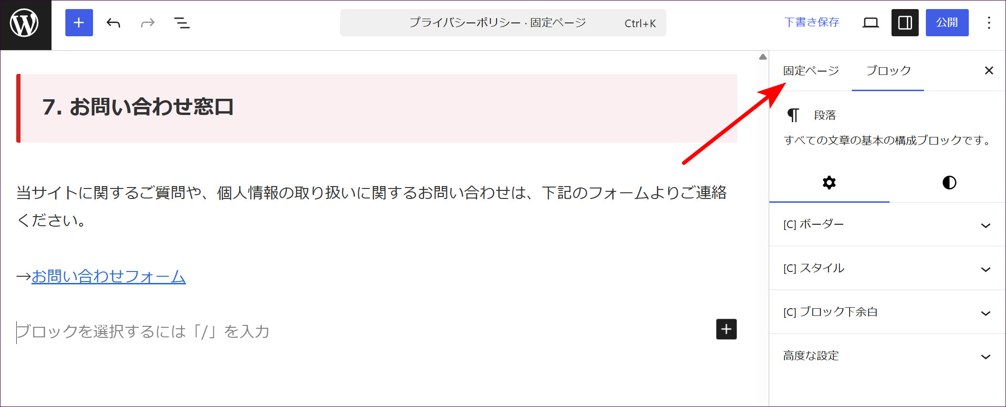The image size is (1006, 407).
Task: Open the お問い合わせフォーム link
Action: pos(109,276)
